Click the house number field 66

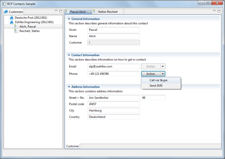pyautogui.click(x=153, y=97)
